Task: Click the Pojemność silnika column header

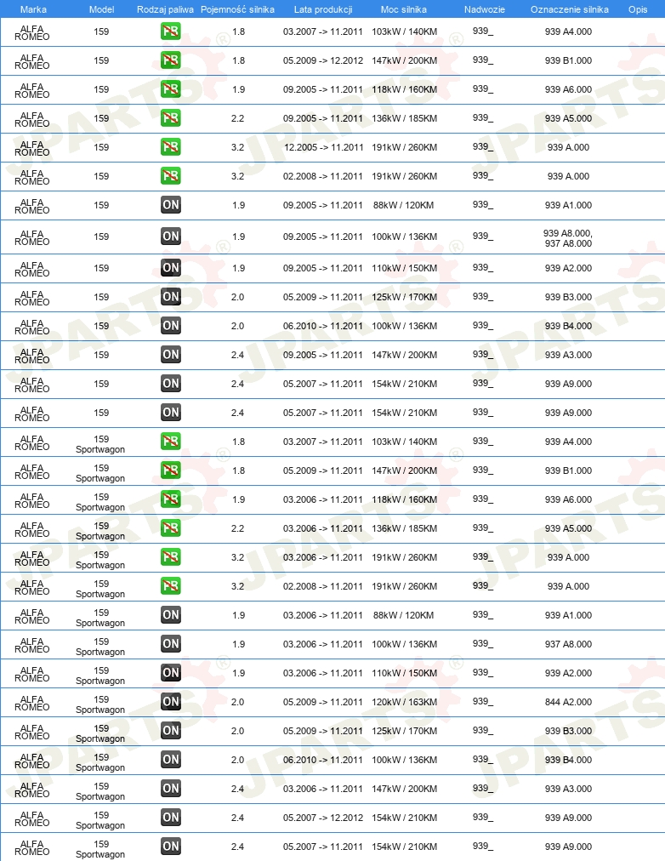Action: 237,9
